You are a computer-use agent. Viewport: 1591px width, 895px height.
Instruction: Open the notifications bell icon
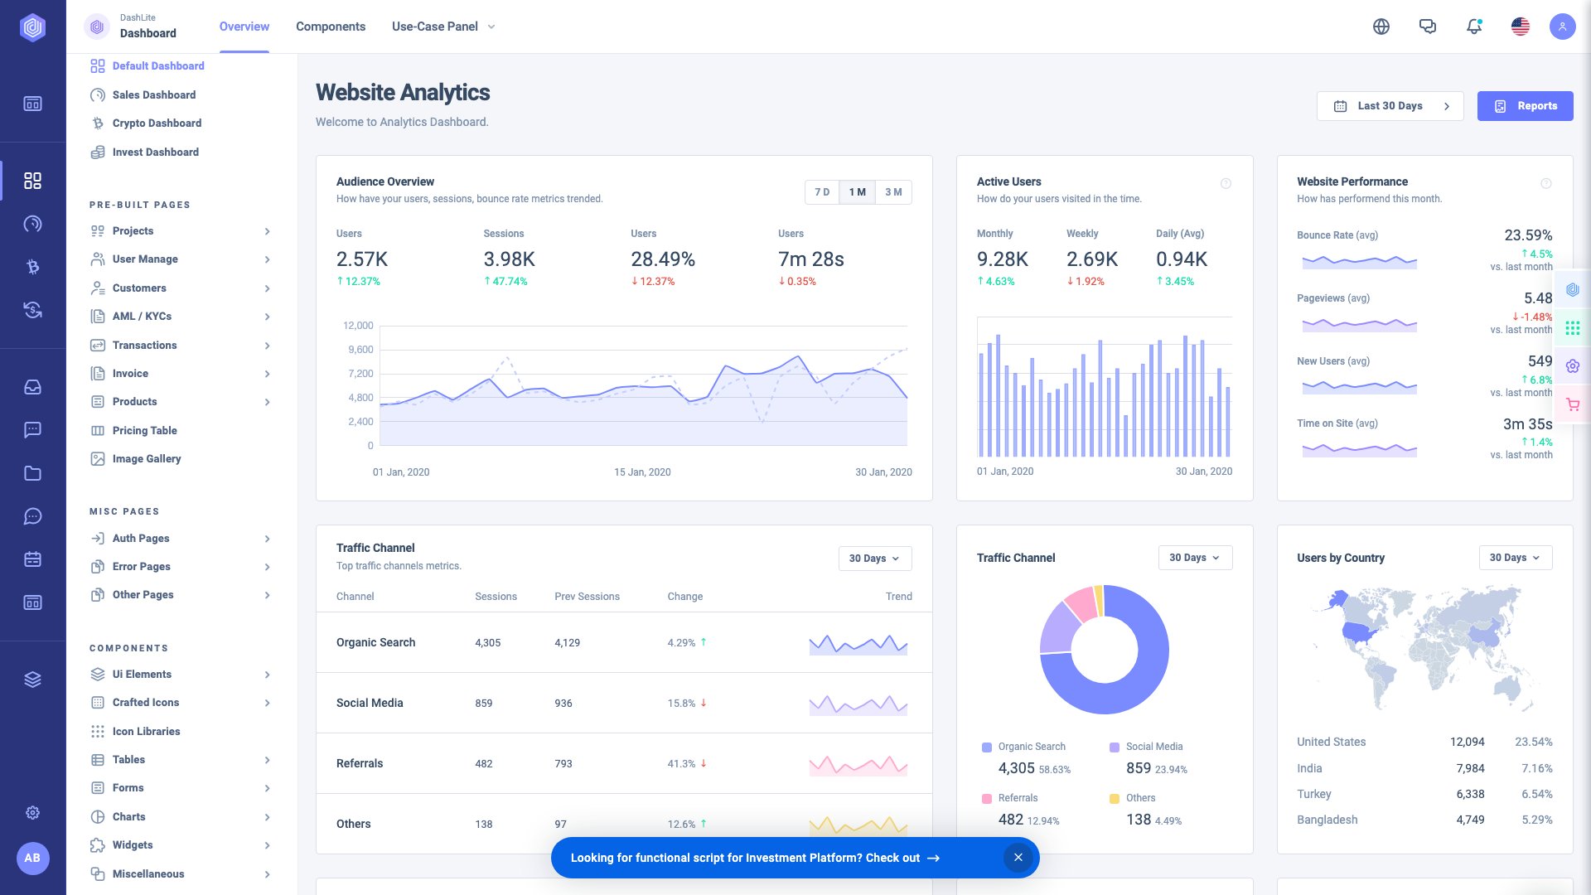click(x=1473, y=27)
